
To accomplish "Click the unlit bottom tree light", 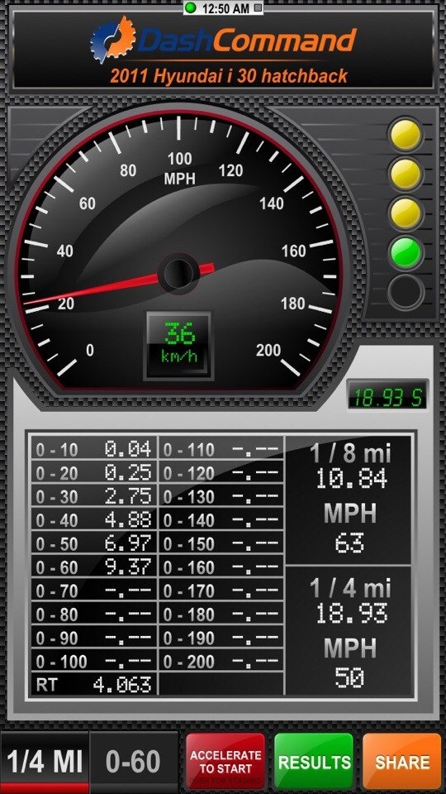I will 406,292.
